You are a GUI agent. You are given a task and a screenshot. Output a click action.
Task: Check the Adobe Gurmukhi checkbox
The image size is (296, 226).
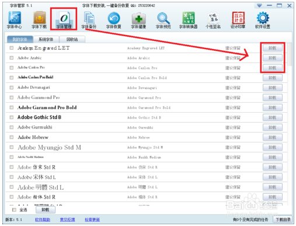[12, 127]
